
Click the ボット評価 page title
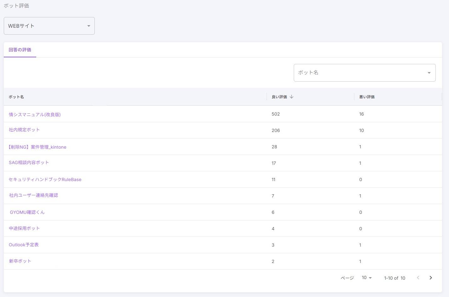click(16, 6)
